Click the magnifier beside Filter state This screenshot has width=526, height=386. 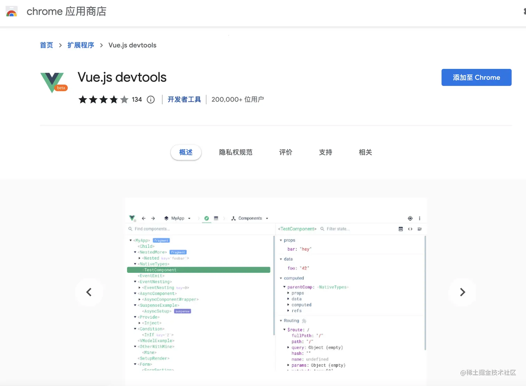click(x=322, y=229)
